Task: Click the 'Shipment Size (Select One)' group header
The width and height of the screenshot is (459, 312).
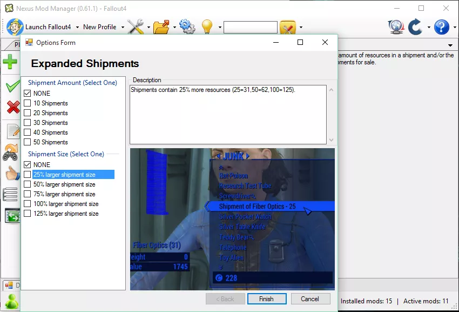Action: tap(66, 154)
